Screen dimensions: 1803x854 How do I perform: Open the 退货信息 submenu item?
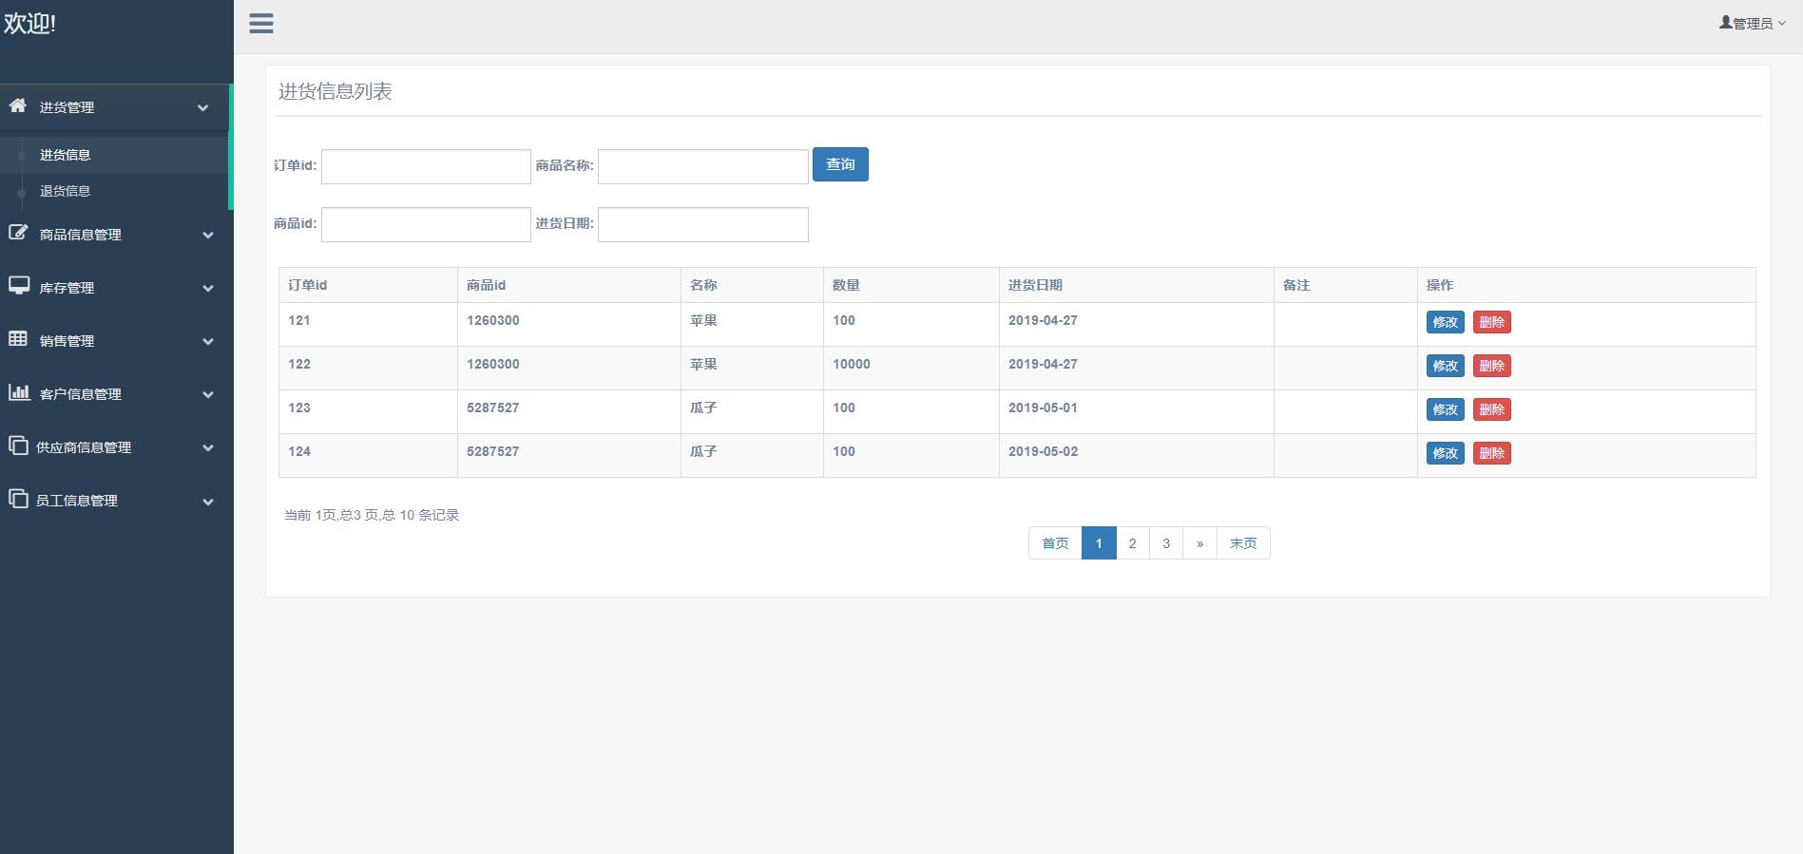(x=65, y=191)
